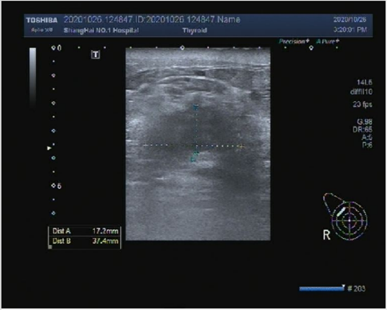Click the 23 fps frame rate
Screen dimensions: 387x310
(x=362, y=104)
